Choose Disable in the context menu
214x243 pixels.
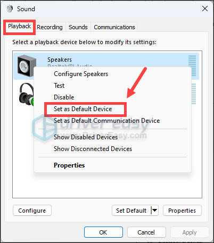[64, 97]
